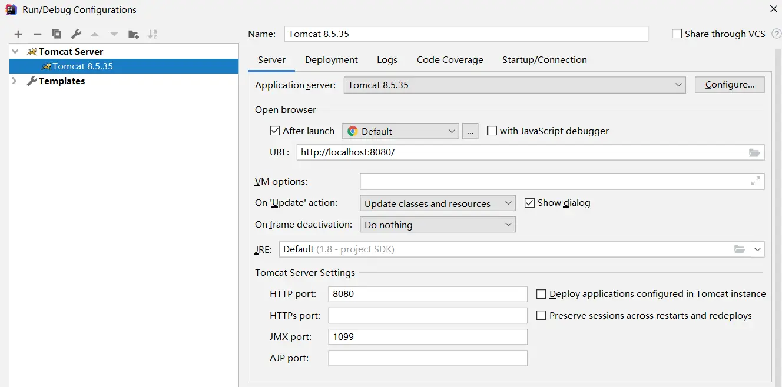Select the Tomcat 8.5.35 configuration
782x387 pixels.
point(124,66)
